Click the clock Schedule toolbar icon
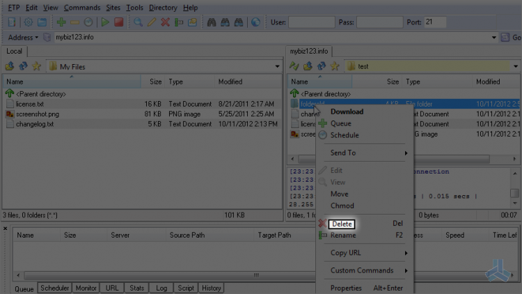The height and width of the screenshot is (294, 522). tap(88, 22)
